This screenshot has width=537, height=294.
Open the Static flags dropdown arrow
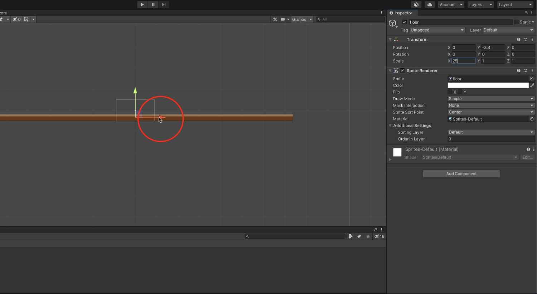tap(533, 22)
